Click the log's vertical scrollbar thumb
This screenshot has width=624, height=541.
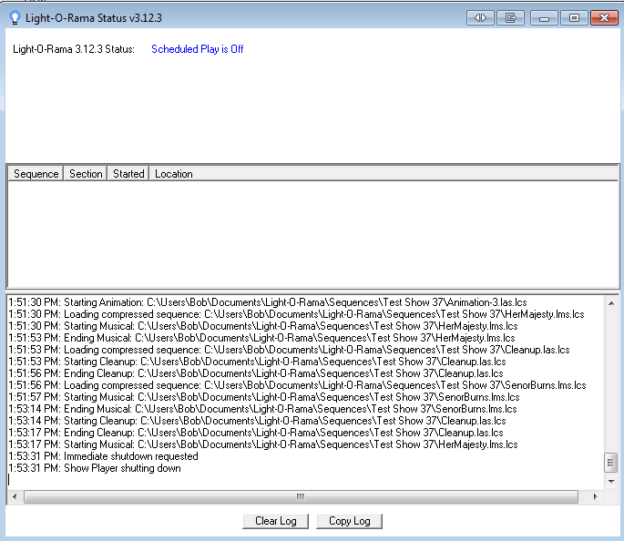coord(611,463)
